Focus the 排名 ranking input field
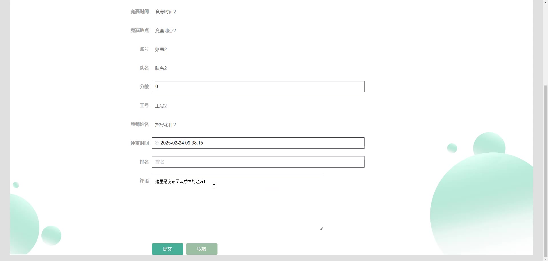The height and width of the screenshot is (261, 548). (x=258, y=162)
